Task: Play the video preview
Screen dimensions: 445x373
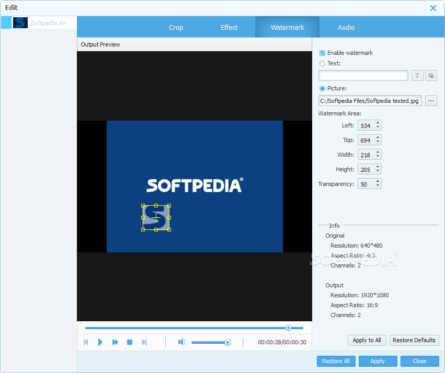Action: (x=100, y=342)
